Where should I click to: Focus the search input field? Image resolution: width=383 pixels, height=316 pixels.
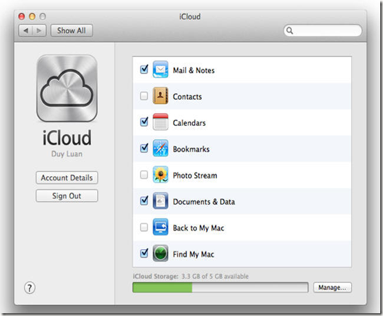tap(322, 30)
